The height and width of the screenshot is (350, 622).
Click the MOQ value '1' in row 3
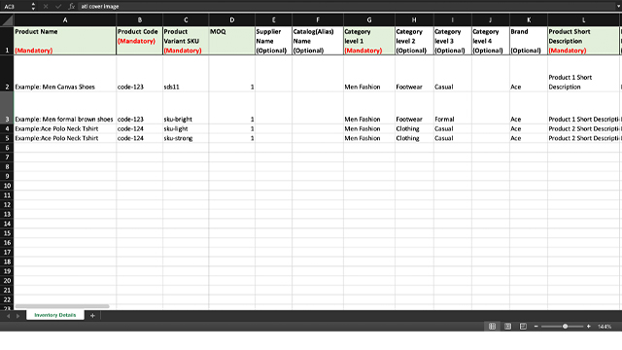click(232, 108)
